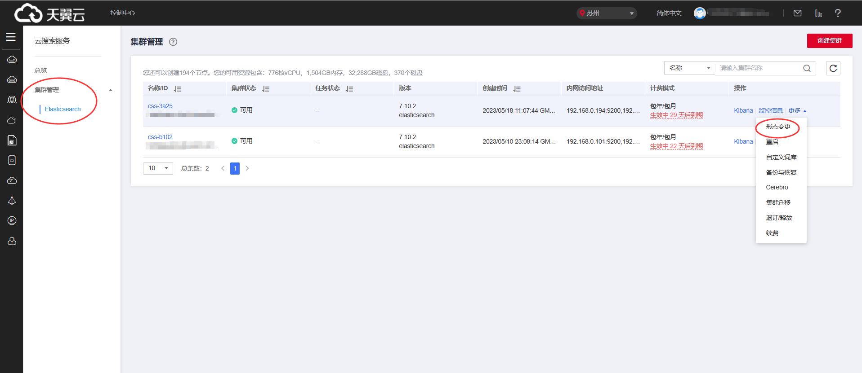Open the css-3a25 cluster link

[160, 106]
